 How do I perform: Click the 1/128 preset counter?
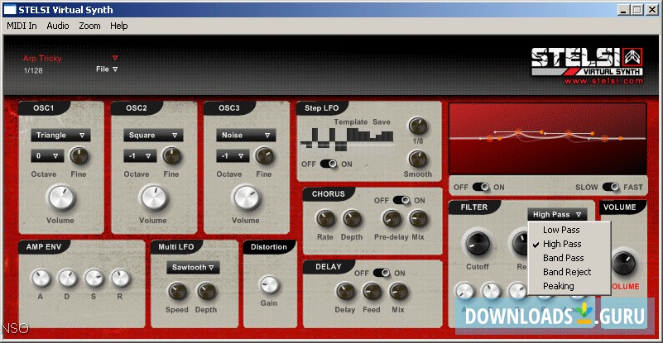coord(33,70)
